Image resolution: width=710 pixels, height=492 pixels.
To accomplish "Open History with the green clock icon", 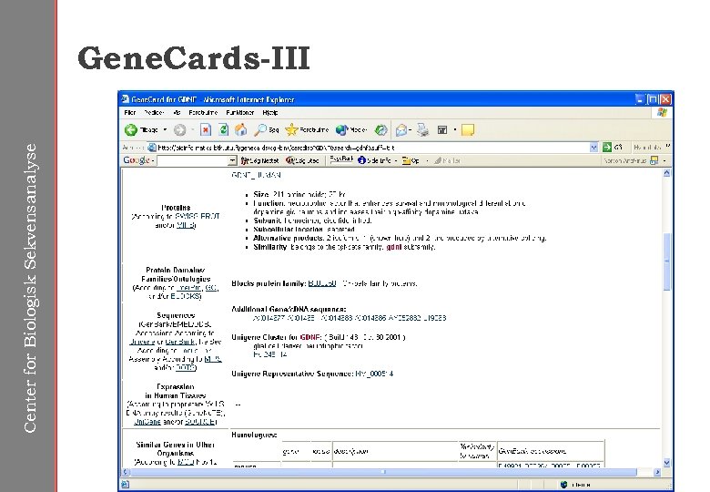I will click(x=380, y=130).
